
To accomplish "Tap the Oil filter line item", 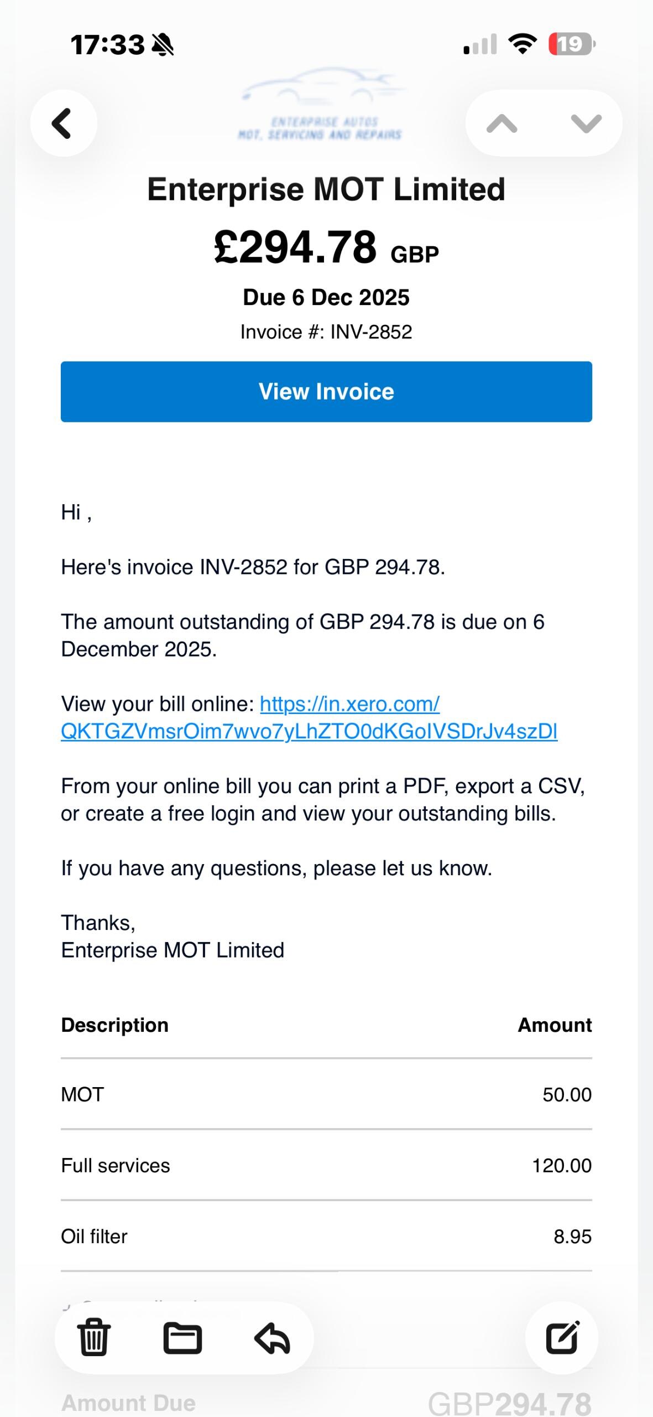I will pyautogui.click(x=326, y=1236).
